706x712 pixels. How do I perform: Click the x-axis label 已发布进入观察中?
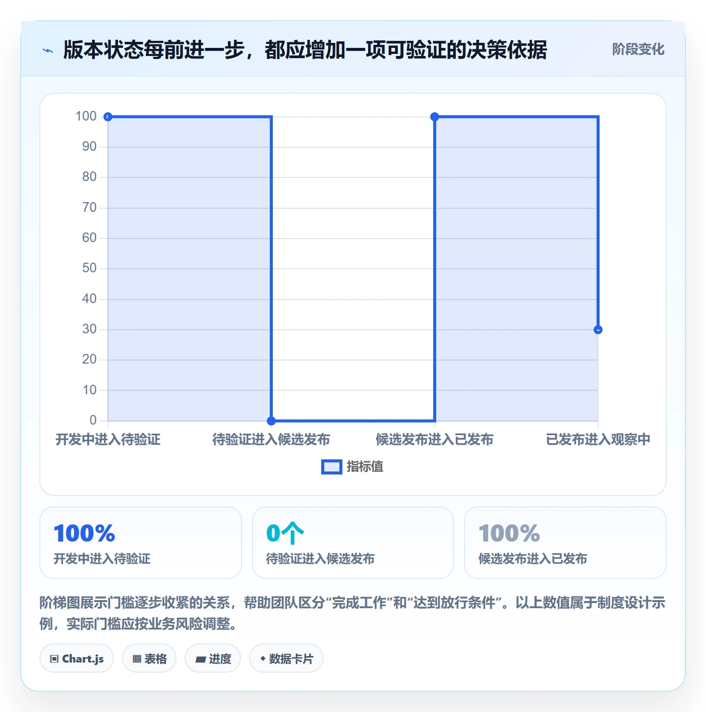pos(598,440)
